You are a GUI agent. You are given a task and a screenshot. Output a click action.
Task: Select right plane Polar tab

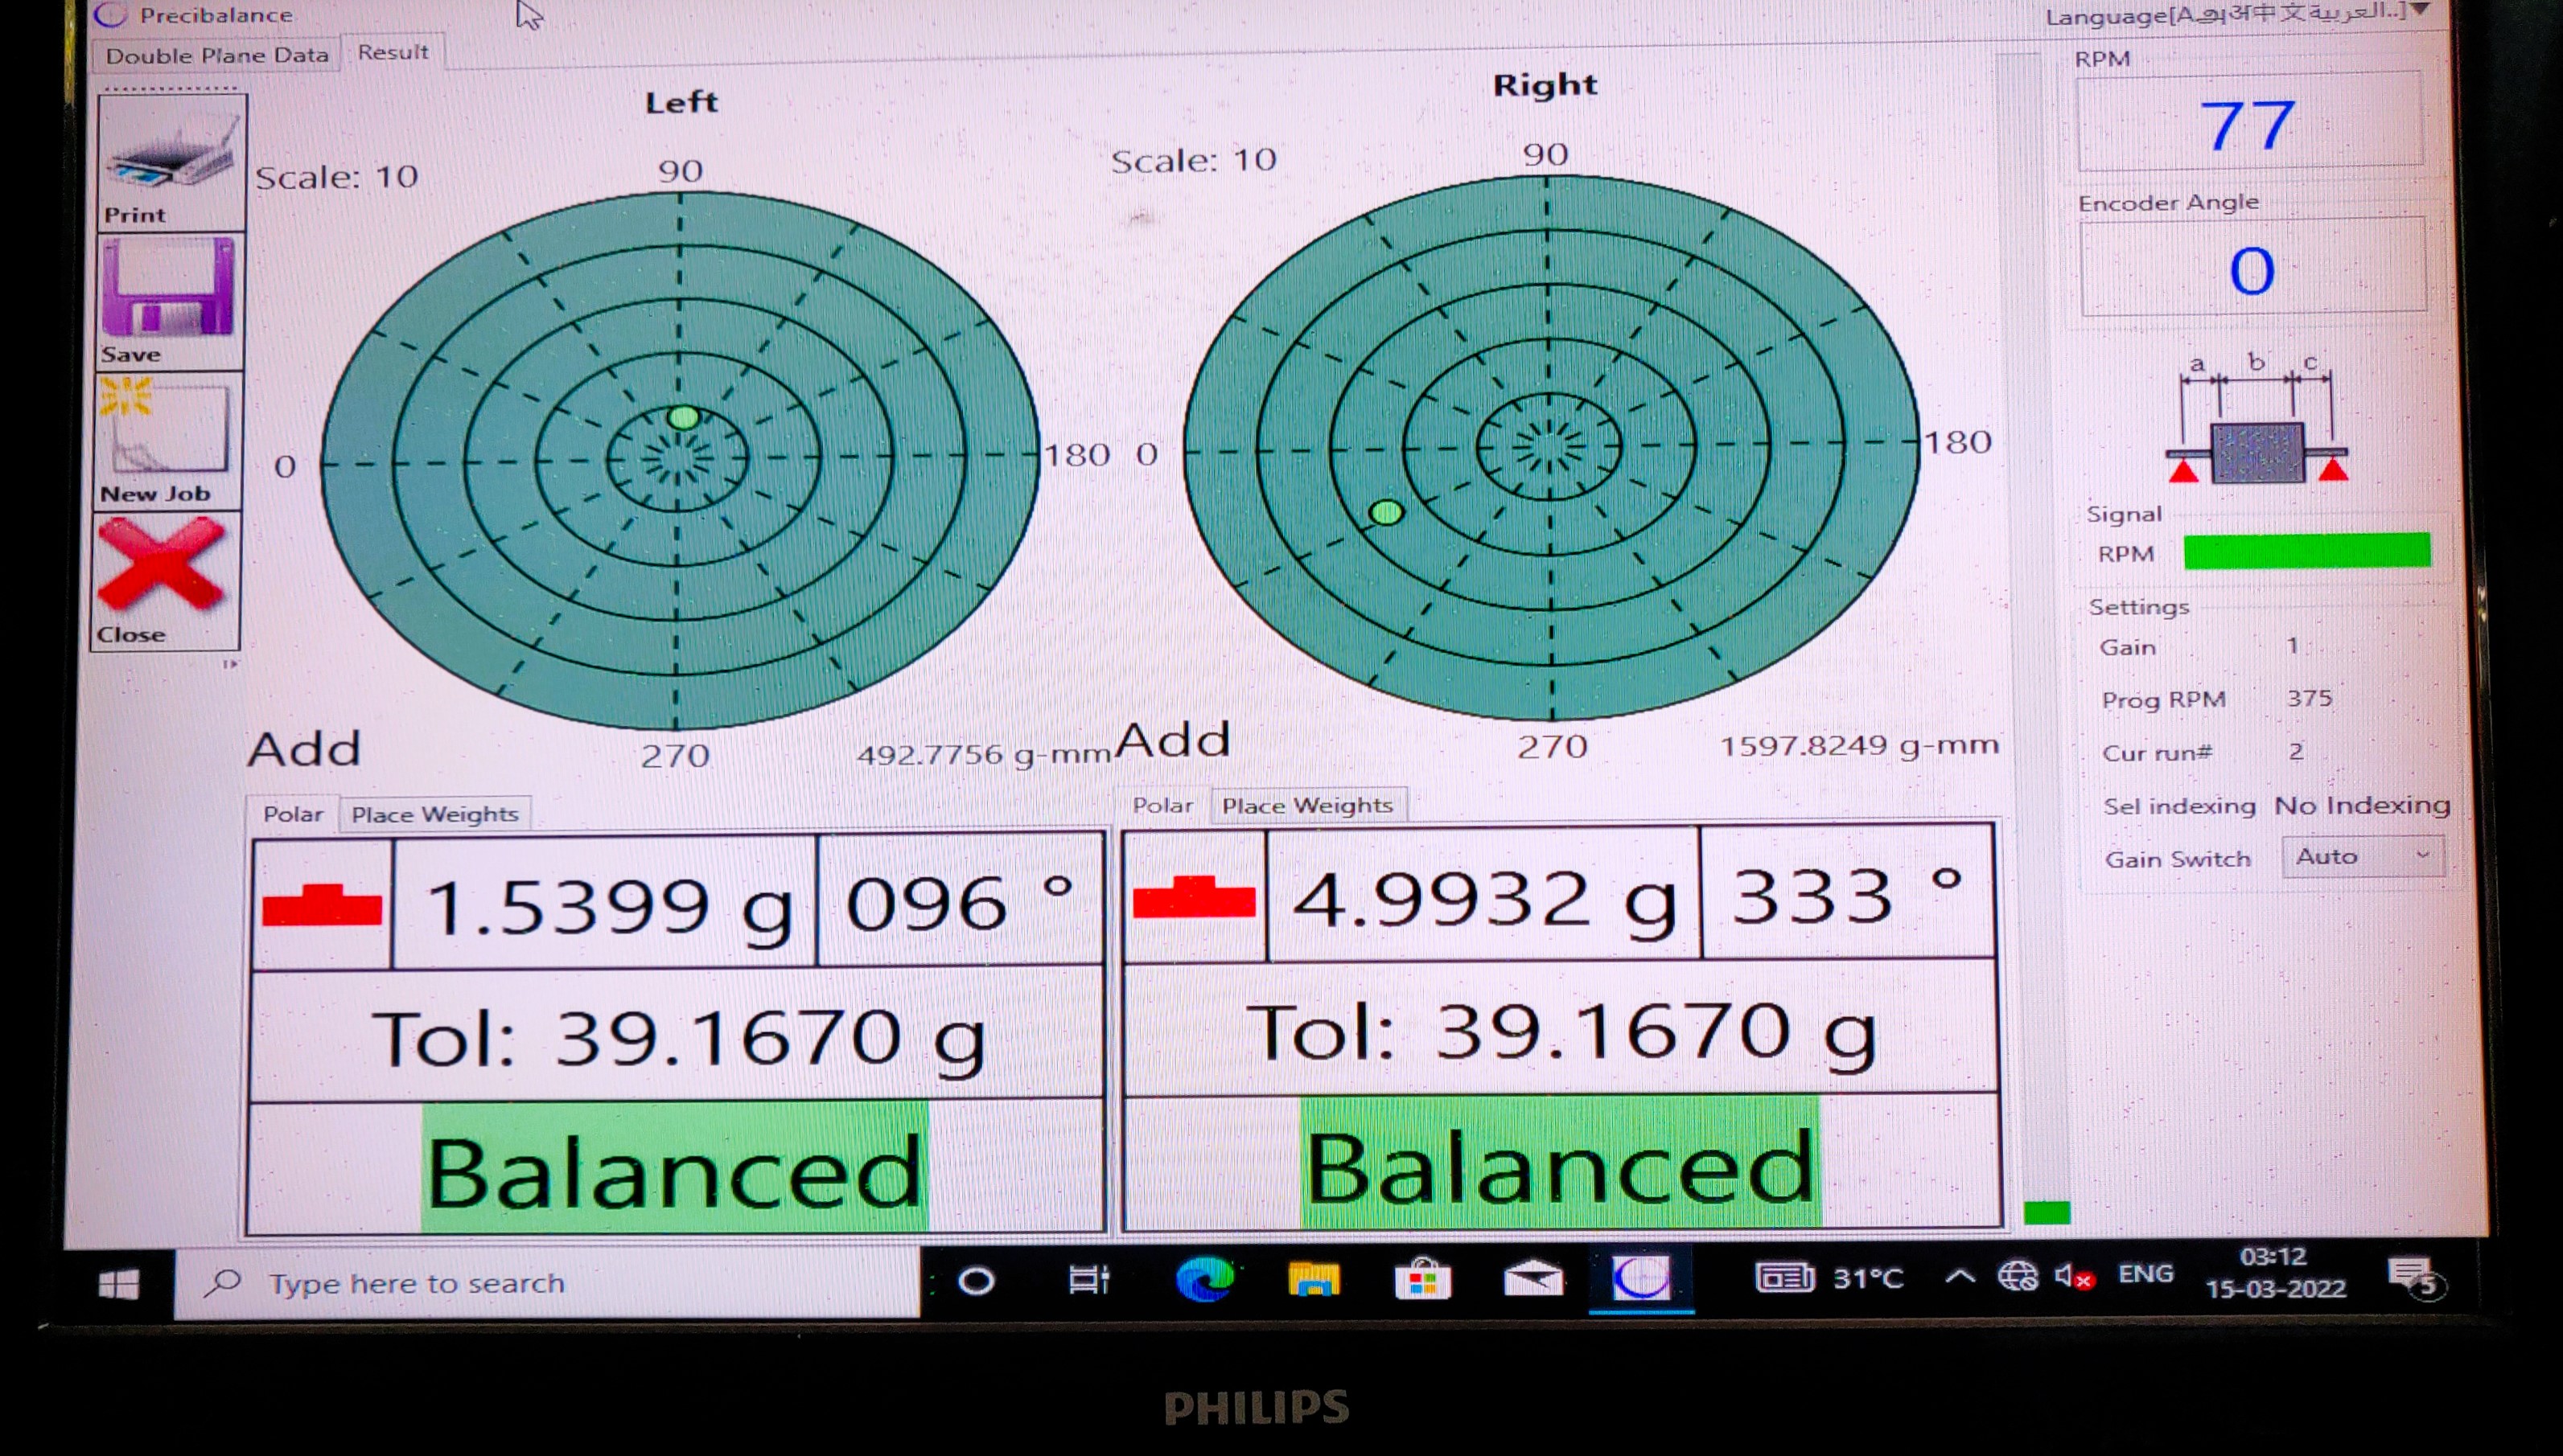[1162, 806]
